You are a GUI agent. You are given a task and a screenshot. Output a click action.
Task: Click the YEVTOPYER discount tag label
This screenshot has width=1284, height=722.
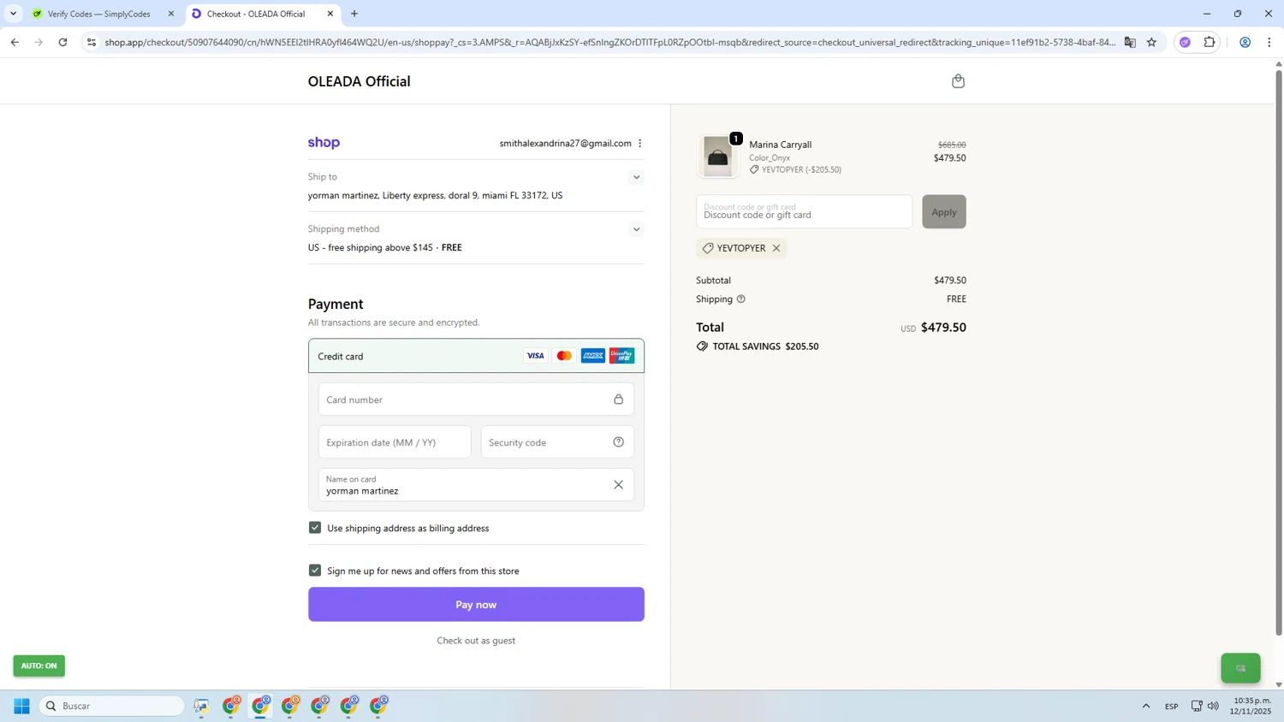[x=741, y=248]
